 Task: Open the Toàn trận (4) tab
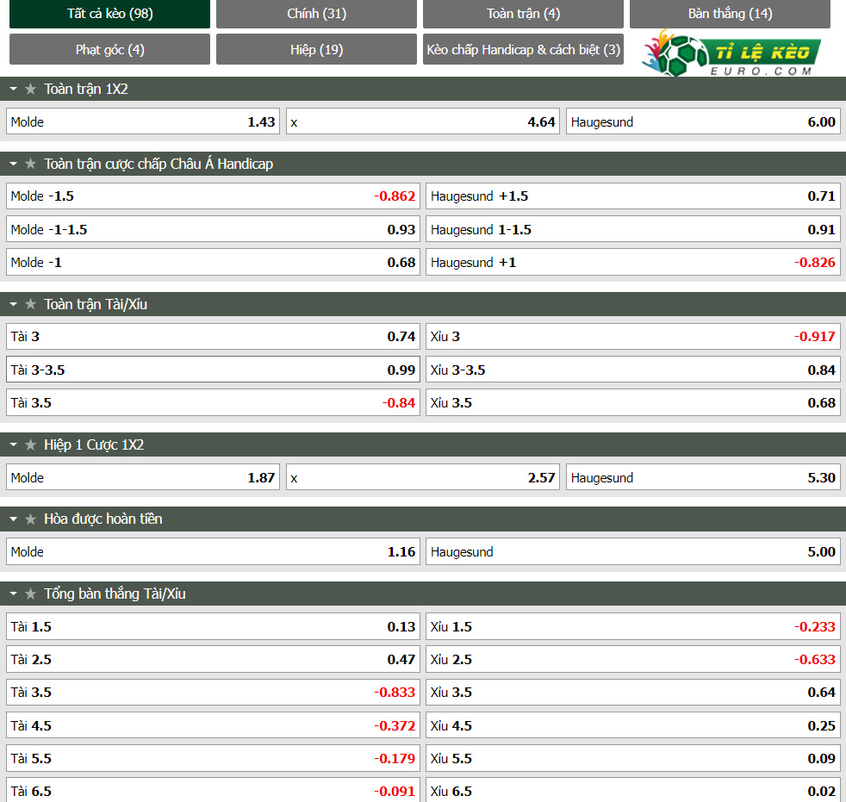pyautogui.click(x=523, y=14)
